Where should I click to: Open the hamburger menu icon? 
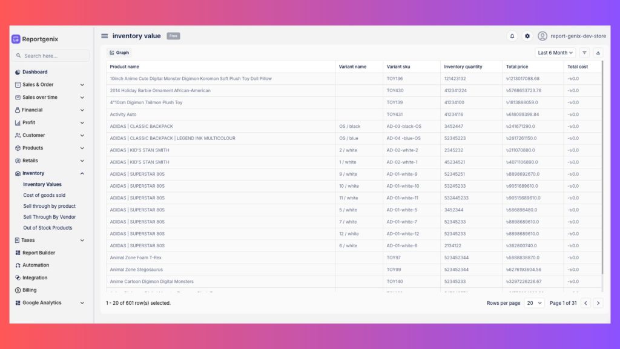tap(104, 36)
